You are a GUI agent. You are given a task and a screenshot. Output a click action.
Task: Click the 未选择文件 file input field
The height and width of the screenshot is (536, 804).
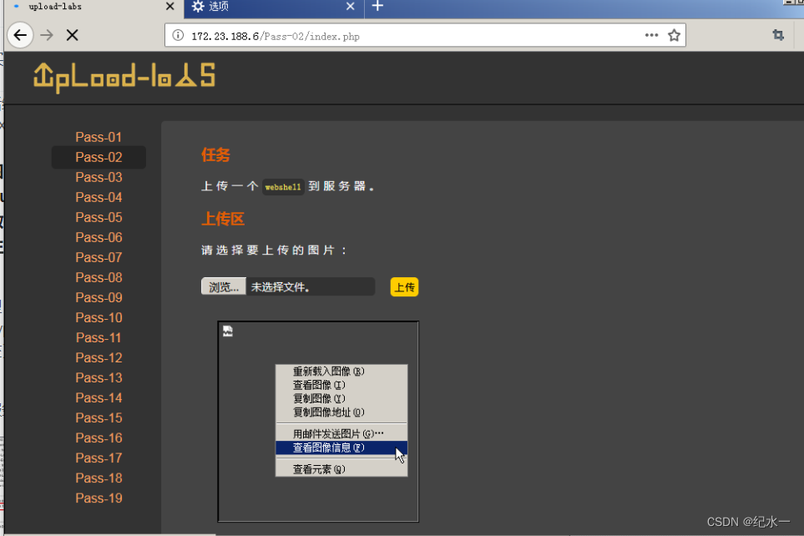tap(309, 286)
